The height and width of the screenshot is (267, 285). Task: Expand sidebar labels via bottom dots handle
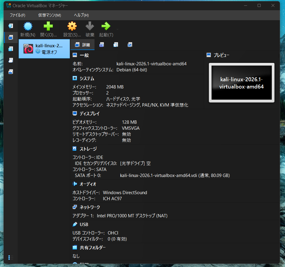click(x=9, y=258)
